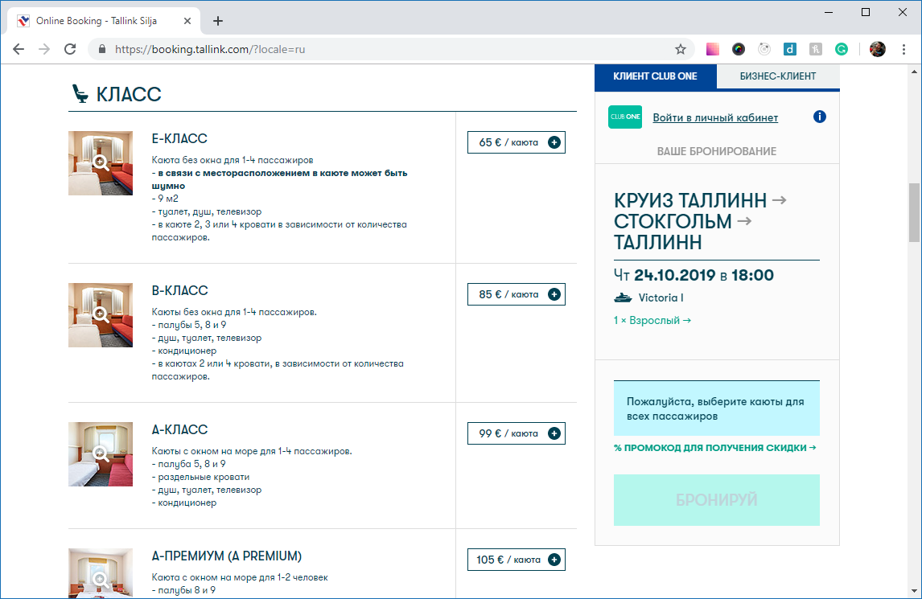Click the А-КЛАСС heading
The height and width of the screenshot is (599, 922).
tap(179, 429)
